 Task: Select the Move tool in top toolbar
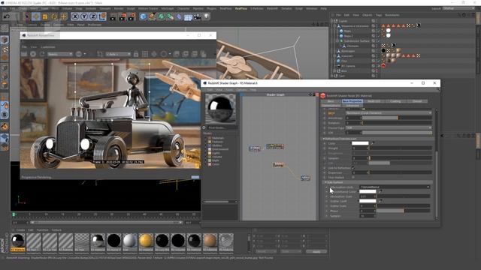tap(36, 16)
